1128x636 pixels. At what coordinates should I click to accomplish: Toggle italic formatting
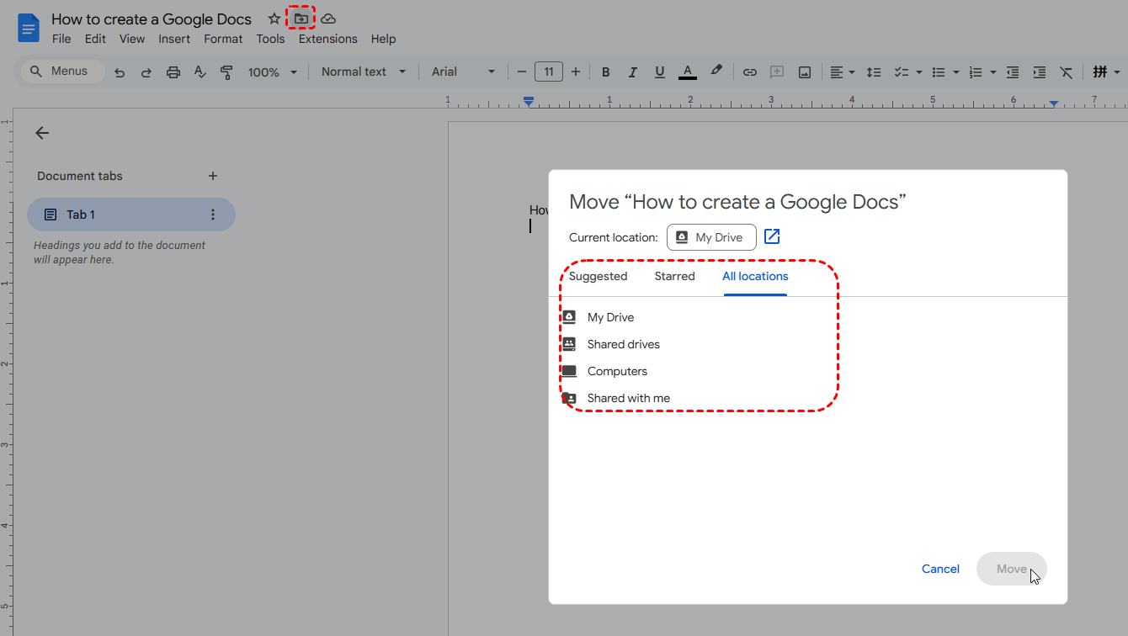coord(632,72)
